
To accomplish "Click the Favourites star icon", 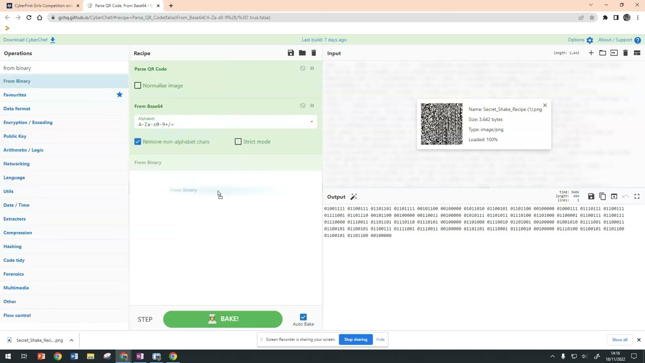I will click(x=119, y=95).
